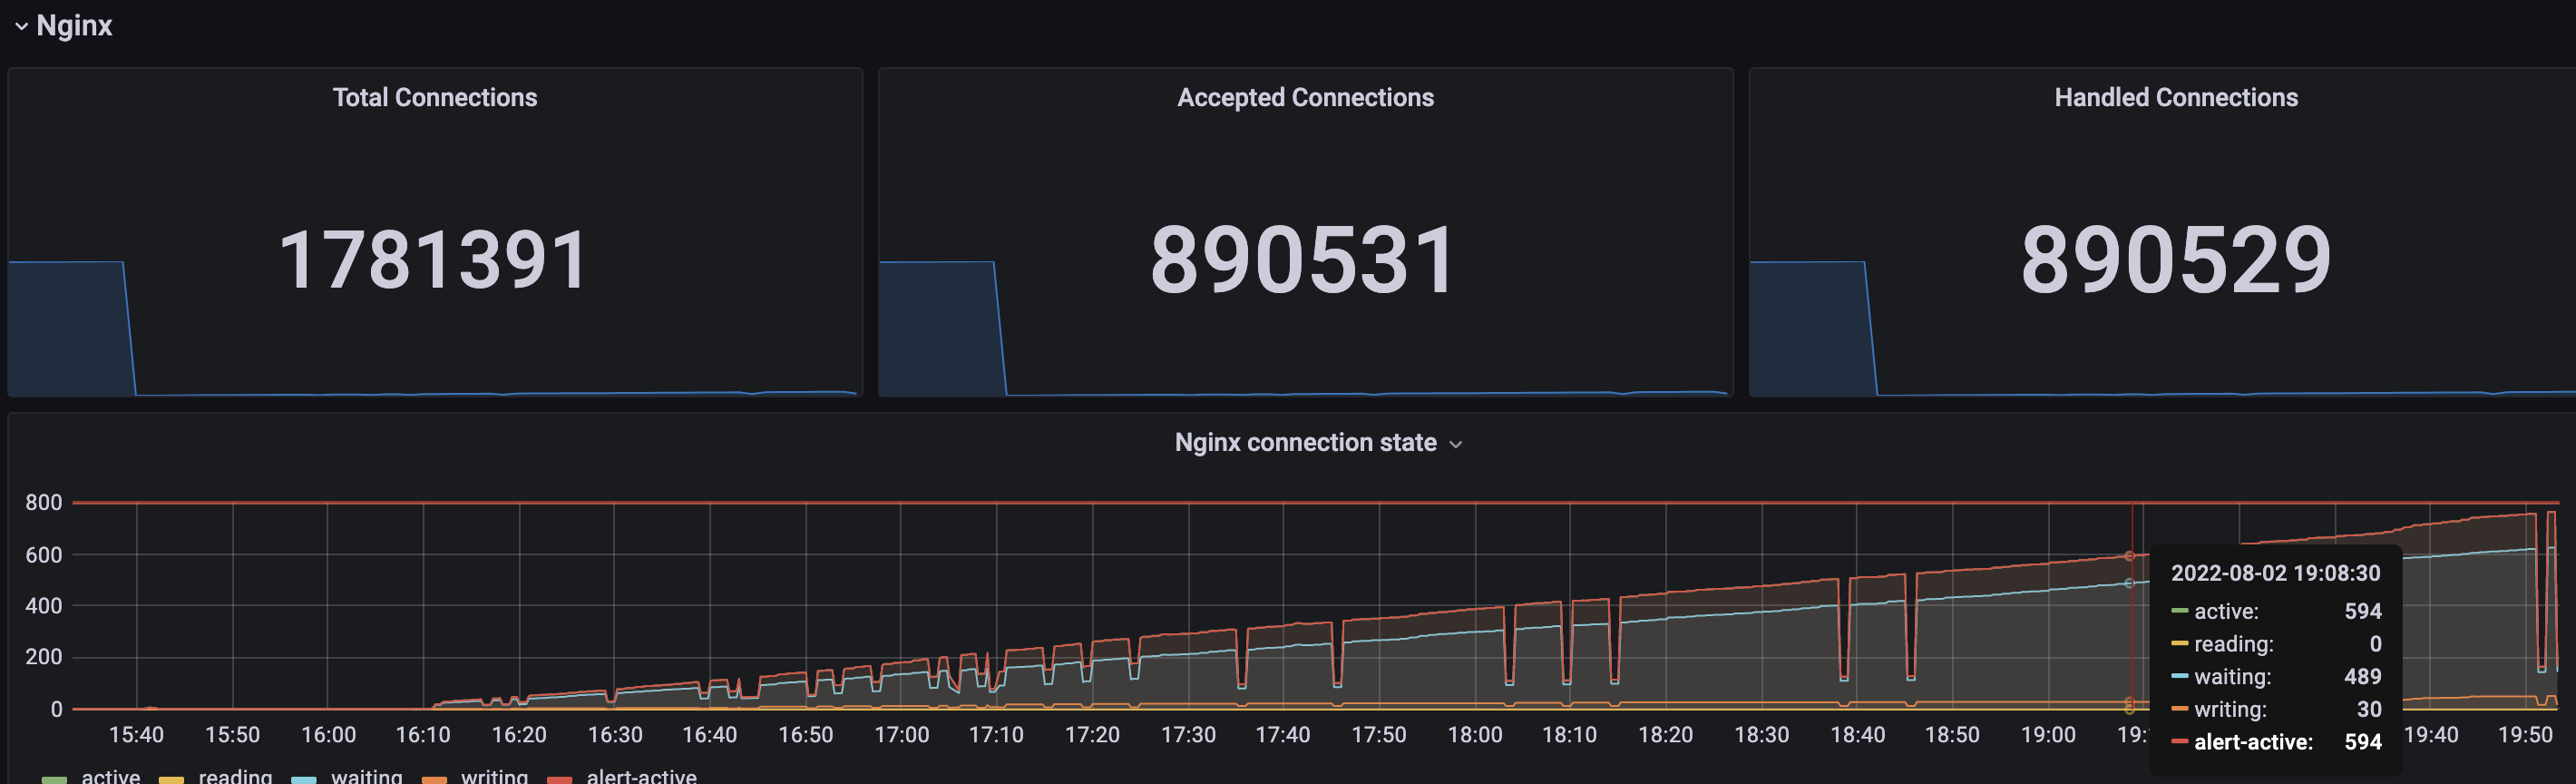Open the Nginx connection state panel menu chevron

1456,444
